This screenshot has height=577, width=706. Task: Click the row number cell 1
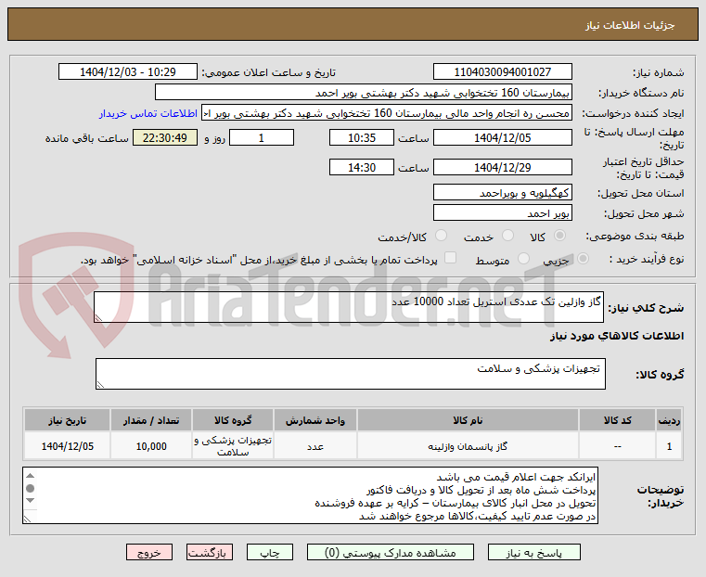coord(669,446)
